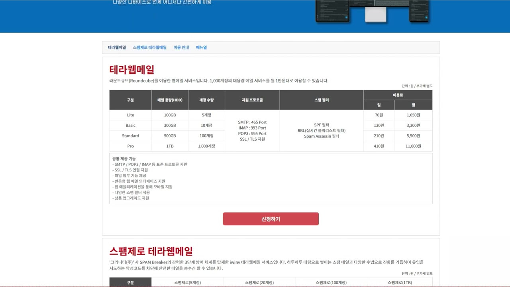
Task: Click the 스팸제로(20계정) column header
Action: 259,283
